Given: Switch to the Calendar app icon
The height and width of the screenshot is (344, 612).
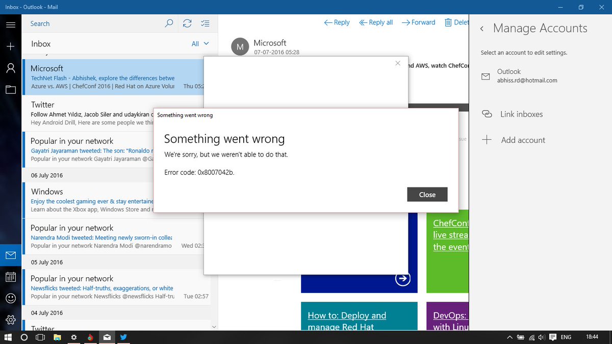Looking at the screenshot, I should [11, 277].
